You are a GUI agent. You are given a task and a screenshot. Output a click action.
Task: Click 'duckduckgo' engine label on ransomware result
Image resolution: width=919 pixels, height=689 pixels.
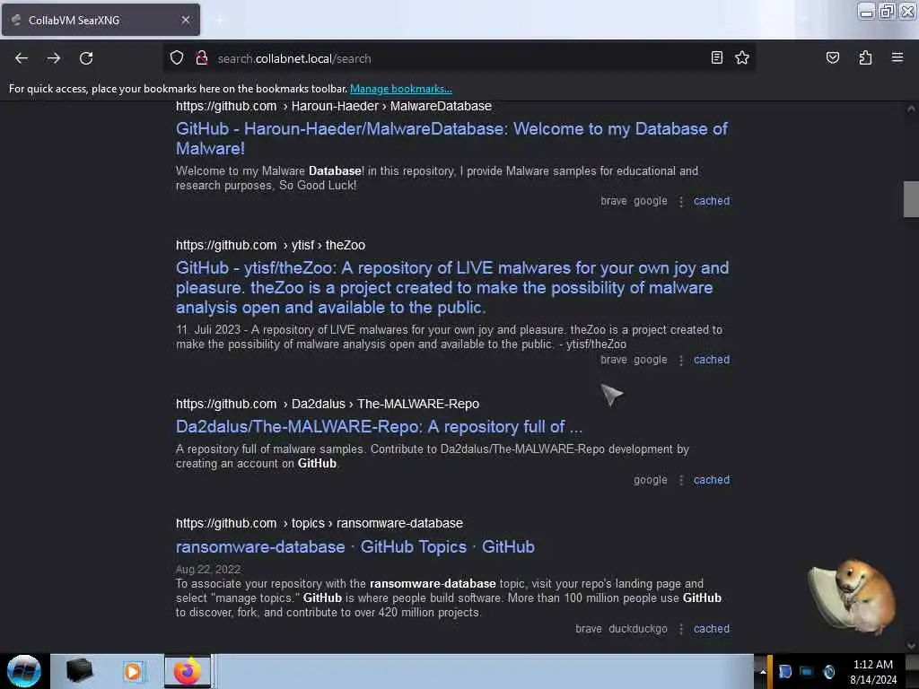pos(638,629)
